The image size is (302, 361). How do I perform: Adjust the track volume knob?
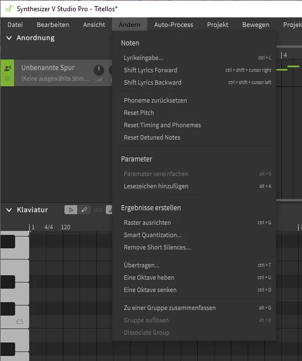pos(99,70)
